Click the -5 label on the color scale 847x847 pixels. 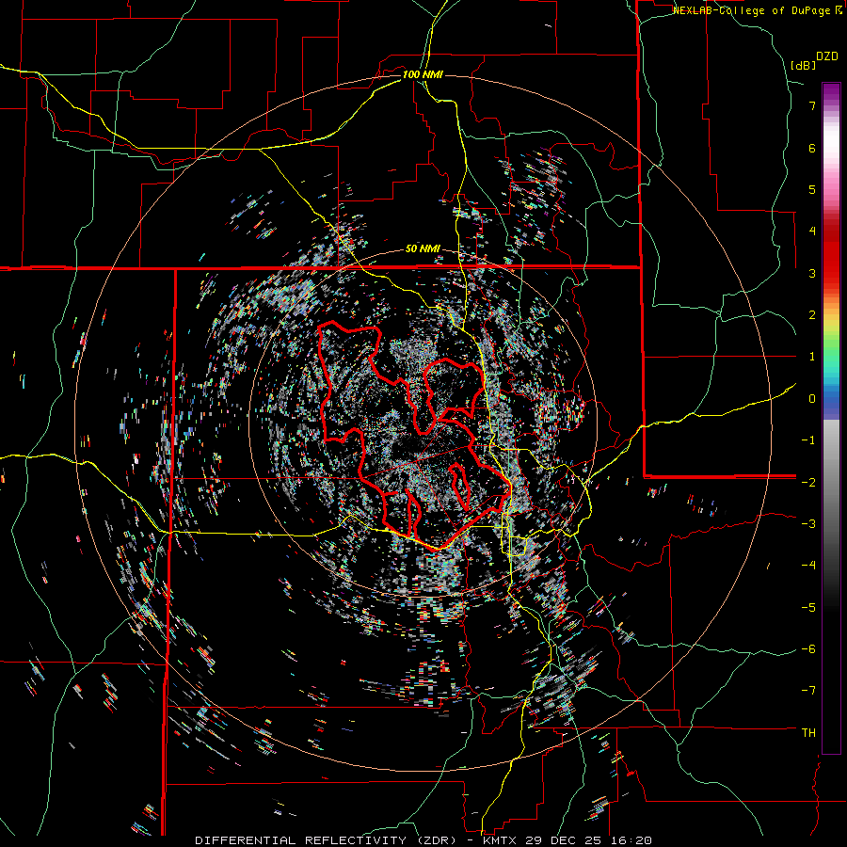coord(808,607)
